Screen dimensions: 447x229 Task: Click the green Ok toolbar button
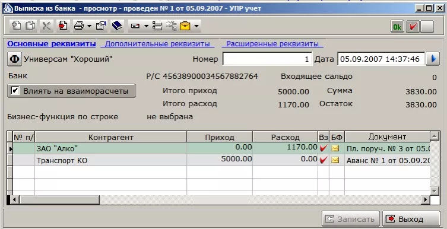(x=397, y=27)
